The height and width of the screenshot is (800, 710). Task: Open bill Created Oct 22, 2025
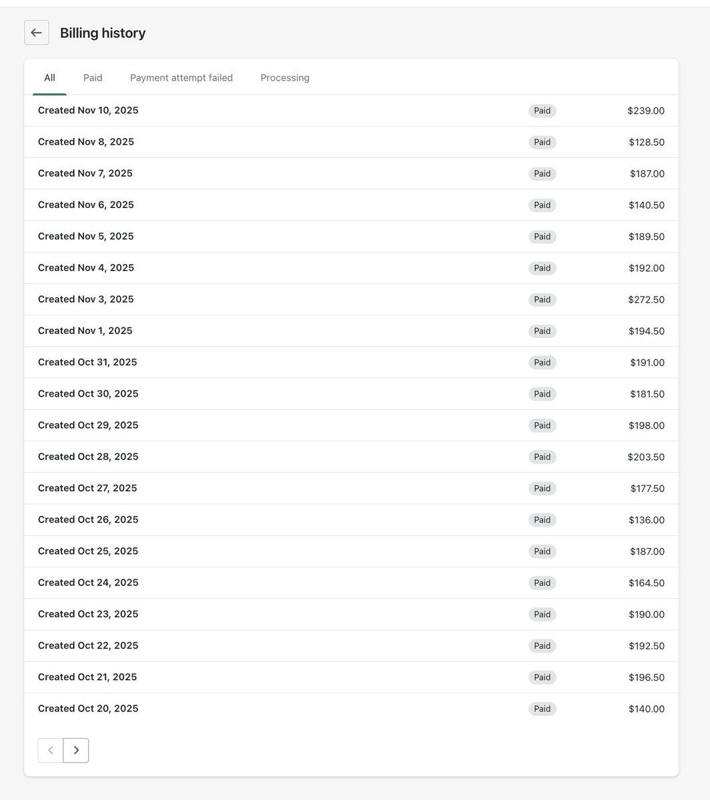[x=351, y=645]
